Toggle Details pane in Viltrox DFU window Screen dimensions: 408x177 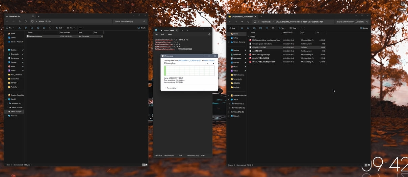click(x=142, y=28)
